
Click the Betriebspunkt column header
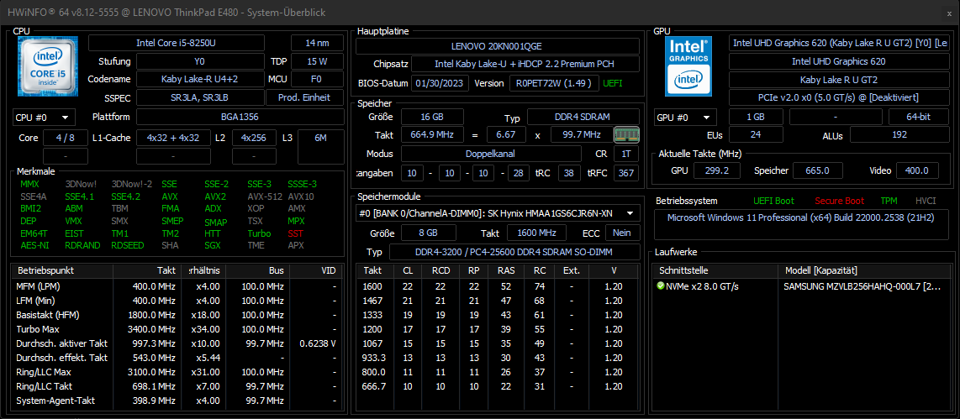point(46,271)
